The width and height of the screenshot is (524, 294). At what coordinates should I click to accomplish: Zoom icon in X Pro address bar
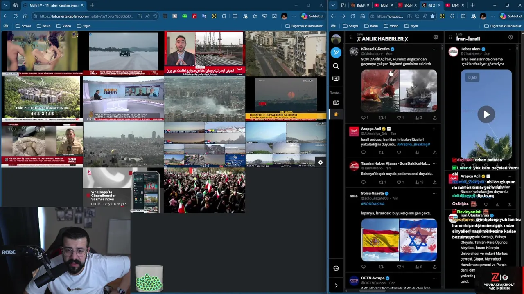click(x=417, y=16)
